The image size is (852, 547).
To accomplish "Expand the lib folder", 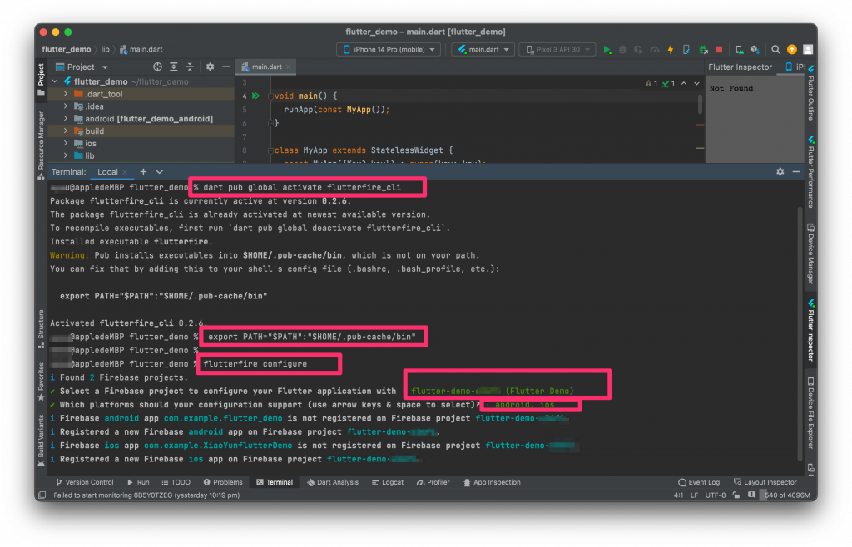I will tap(66, 155).
